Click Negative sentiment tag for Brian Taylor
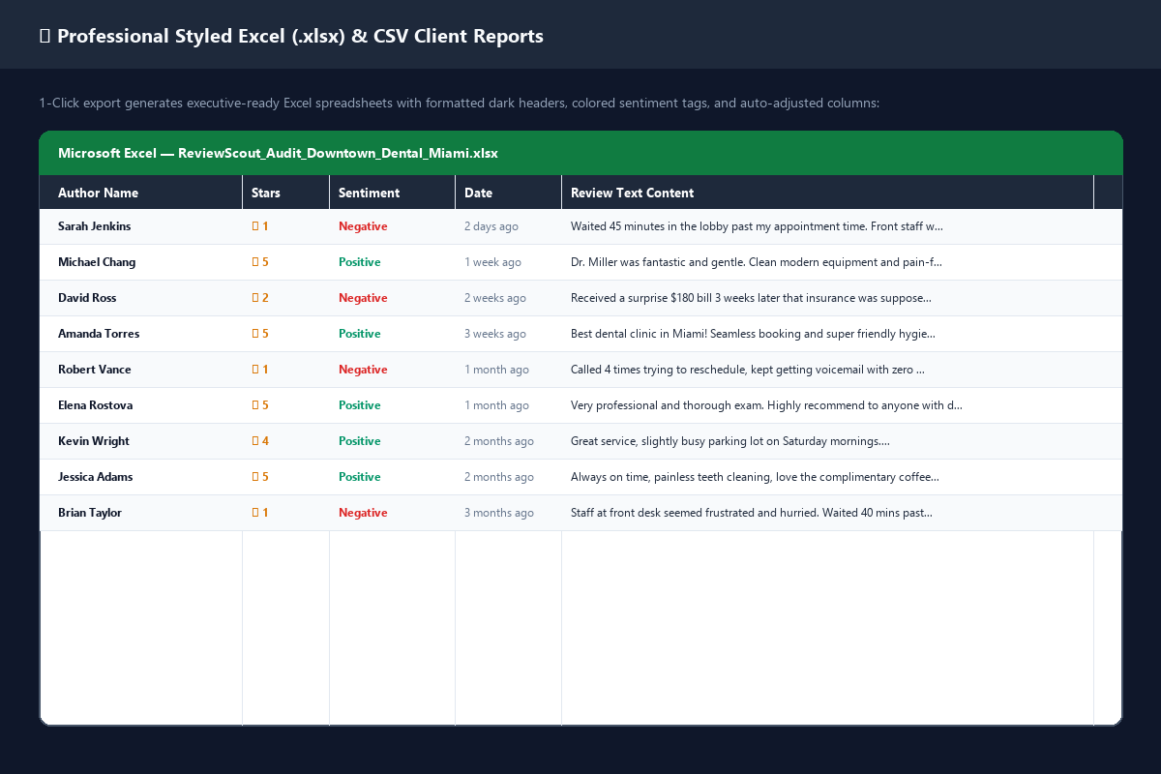 (x=363, y=513)
